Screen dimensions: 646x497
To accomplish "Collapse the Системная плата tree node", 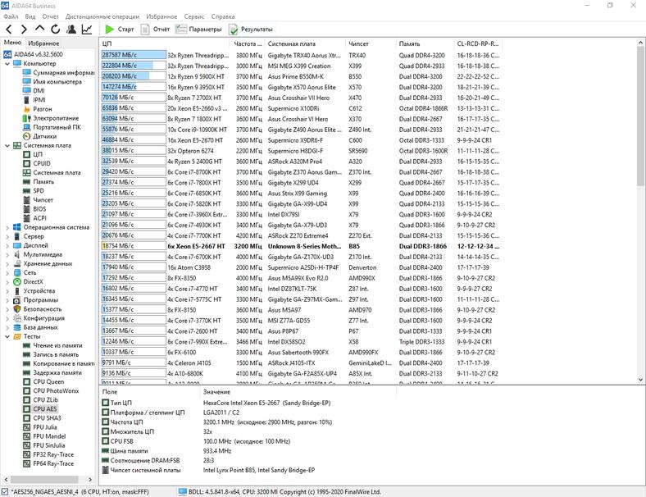I will (x=7, y=145).
